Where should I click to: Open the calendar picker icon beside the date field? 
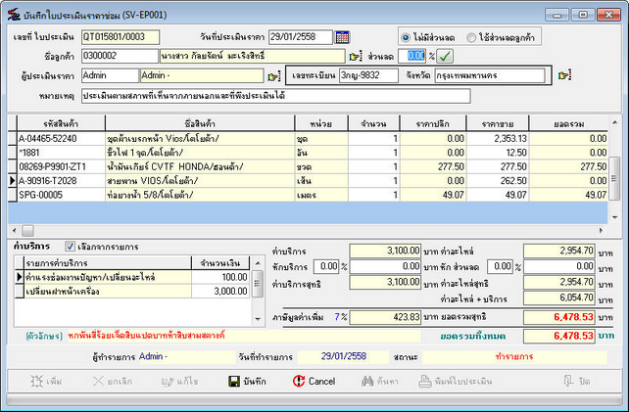[342, 37]
